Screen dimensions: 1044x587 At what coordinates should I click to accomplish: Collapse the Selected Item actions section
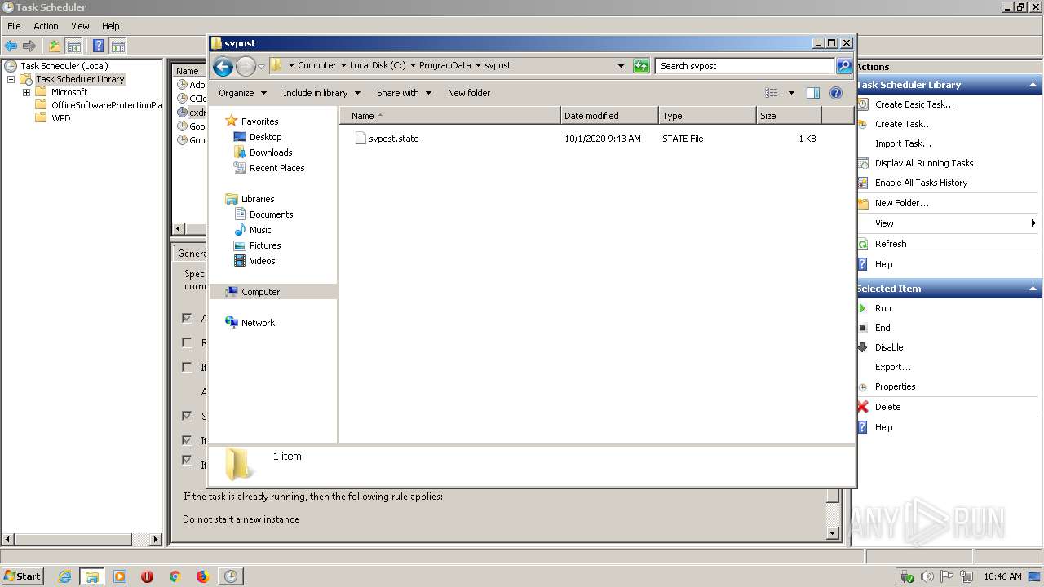[x=1033, y=289]
